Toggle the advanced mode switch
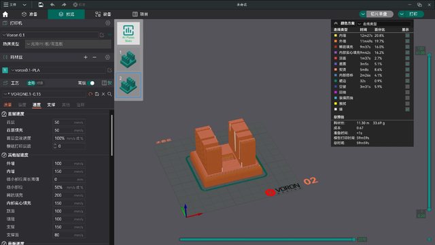The width and height of the screenshot is (435, 245). pyautogui.click(x=90, y=83)
